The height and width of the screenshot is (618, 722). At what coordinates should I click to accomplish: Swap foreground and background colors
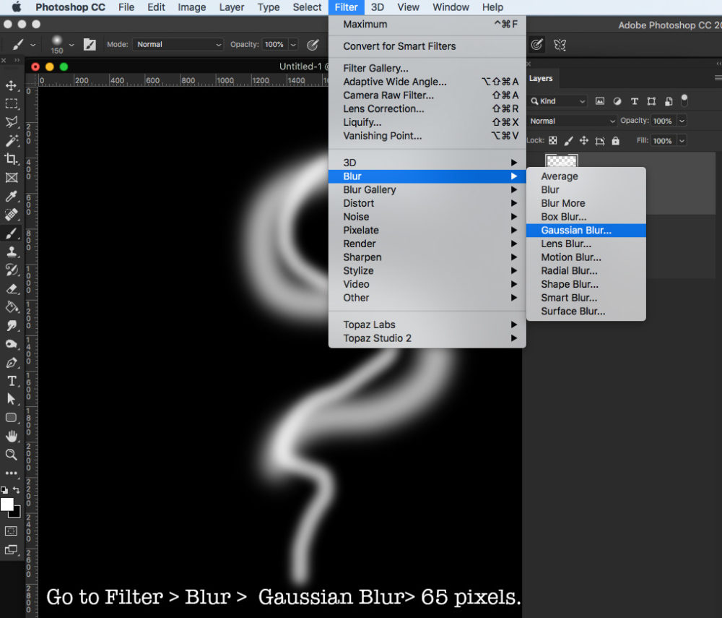click(x=16, y=490)
